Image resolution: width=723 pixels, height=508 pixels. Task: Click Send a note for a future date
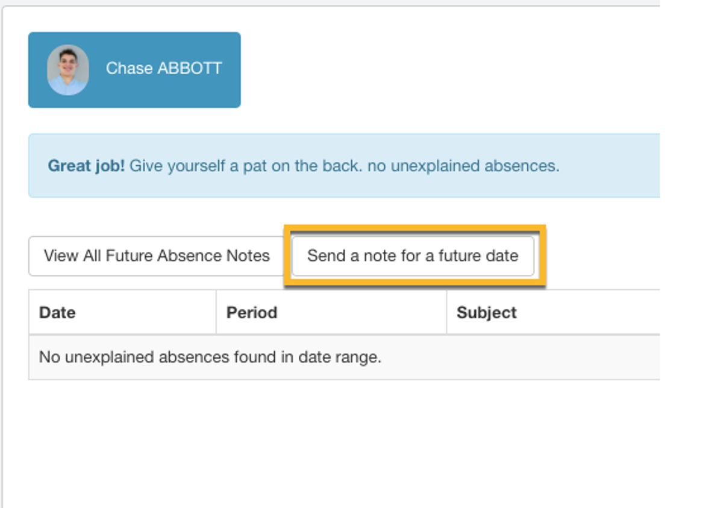[413, 256]
